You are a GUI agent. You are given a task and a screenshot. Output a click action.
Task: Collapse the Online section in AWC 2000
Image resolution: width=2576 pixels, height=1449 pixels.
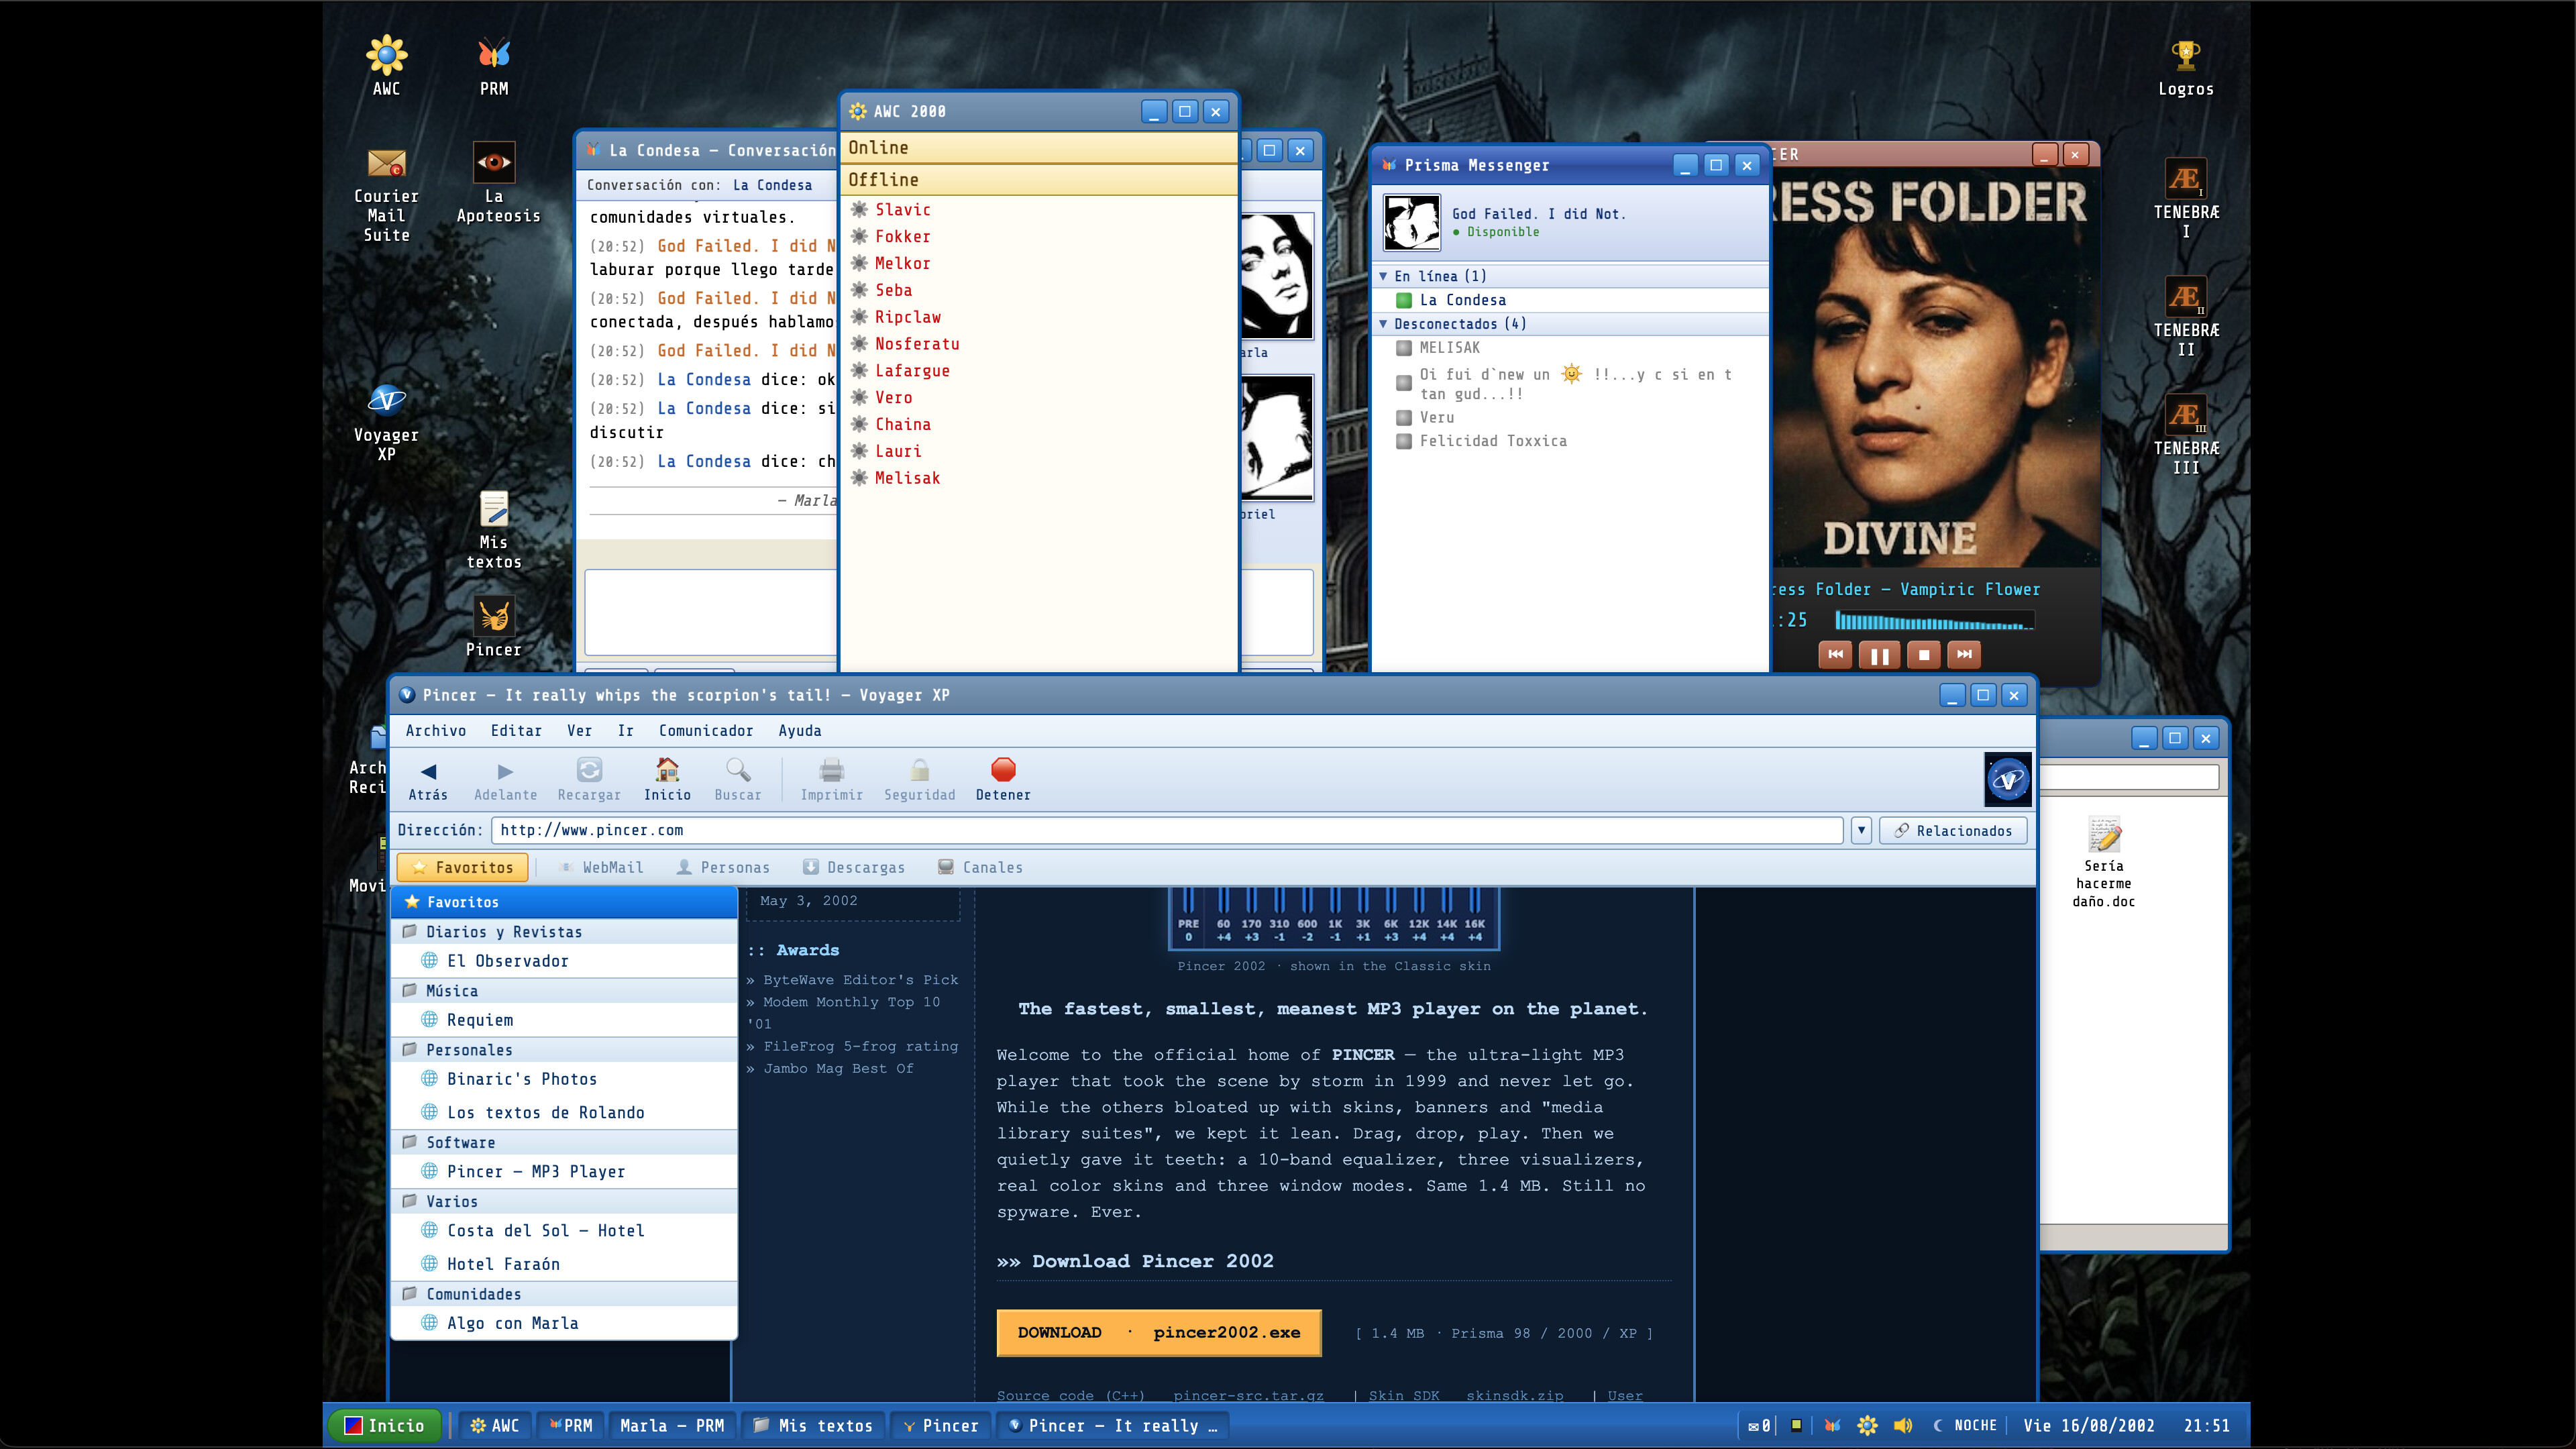pyautogui.click(x=1038, y=148)
